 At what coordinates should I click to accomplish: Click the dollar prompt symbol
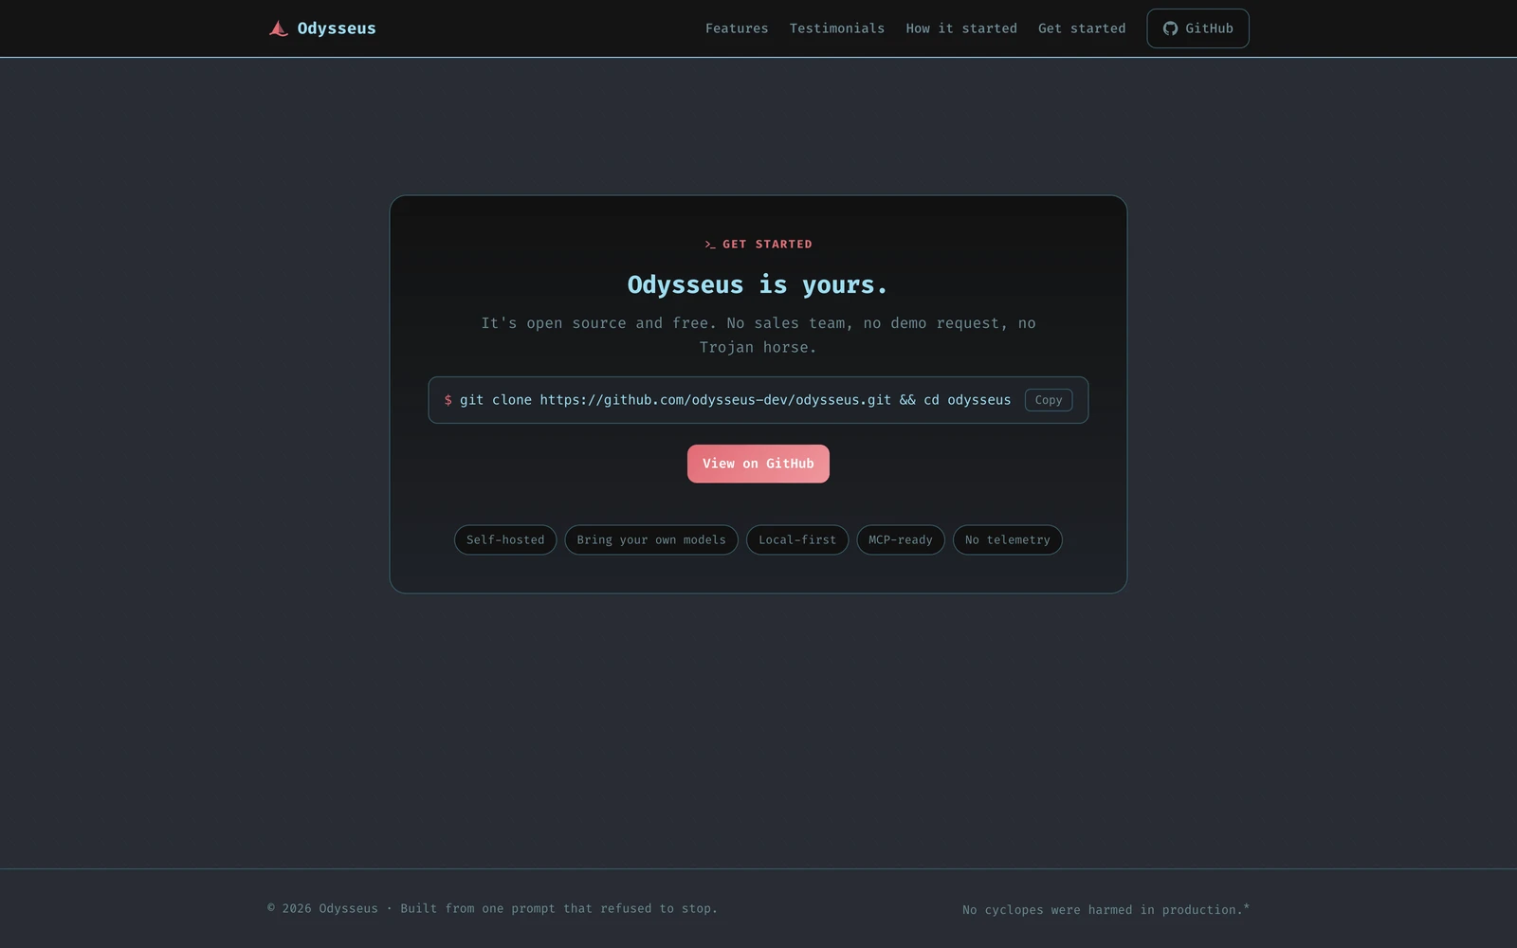(448, 400)
